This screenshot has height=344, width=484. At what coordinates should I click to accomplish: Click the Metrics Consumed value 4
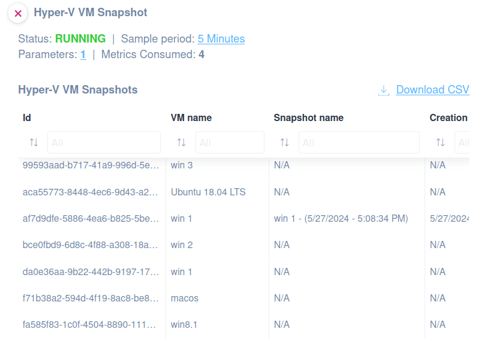point(202,55)
